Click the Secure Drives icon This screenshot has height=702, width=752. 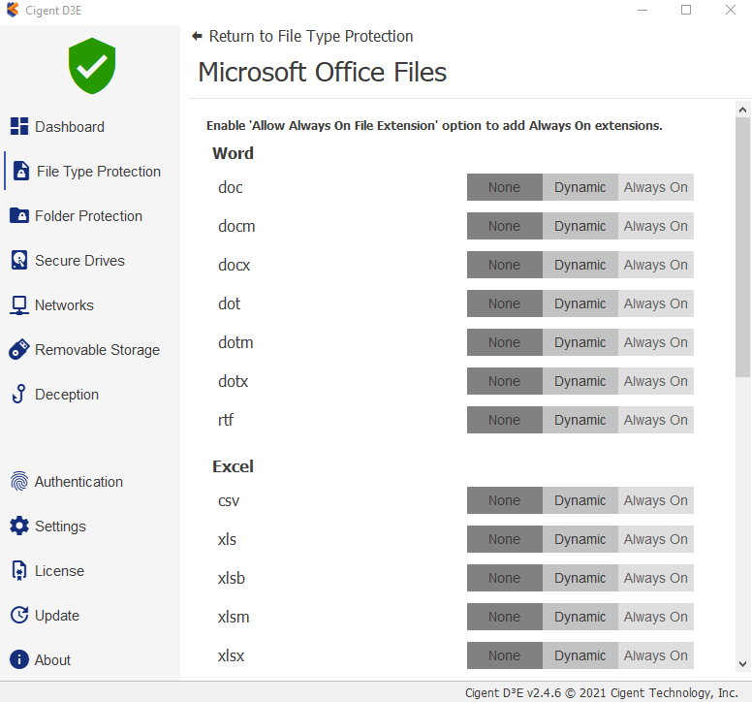19,260
